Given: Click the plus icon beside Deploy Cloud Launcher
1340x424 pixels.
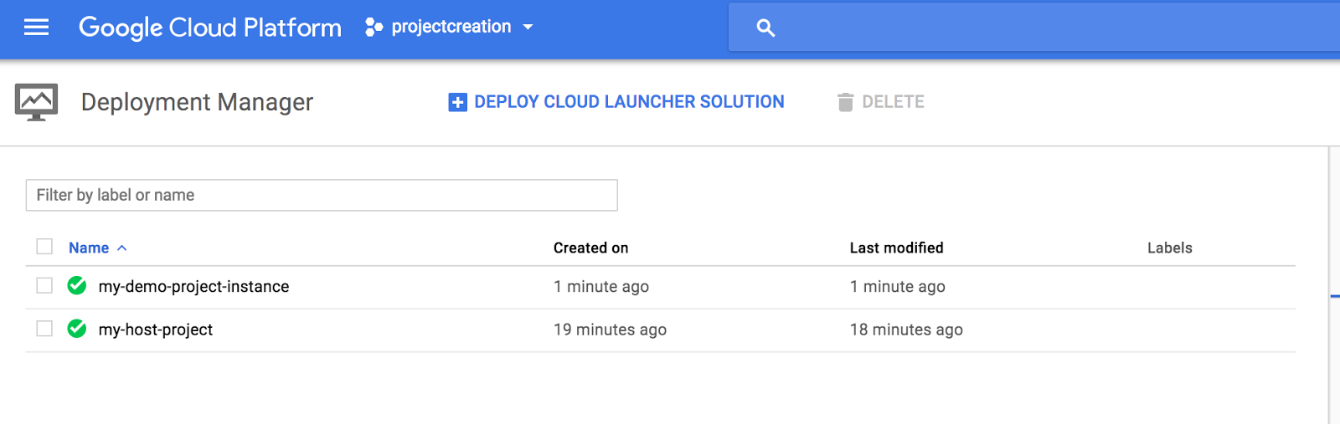Looking at the screenshot, I should (457, 102).
